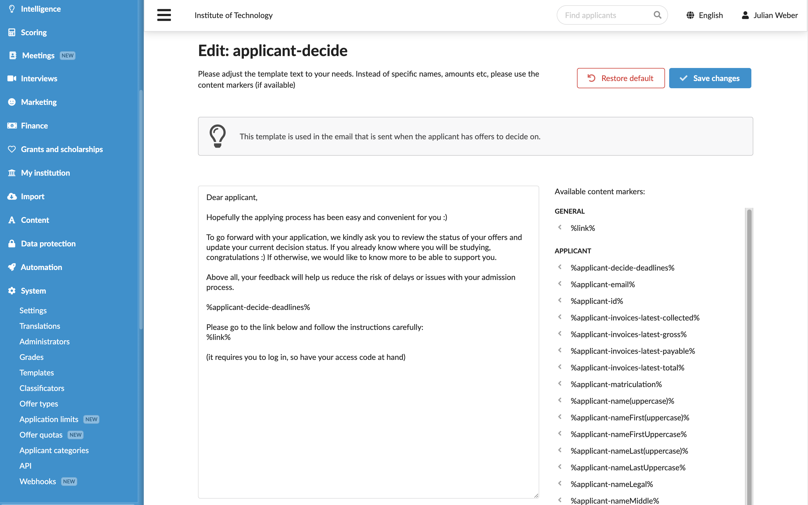Open the Julian Weber account menu
The image size is (808, 505).
(x=769, y=15)
